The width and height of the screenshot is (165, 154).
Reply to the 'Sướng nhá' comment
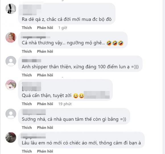pyautogui.click(x=45, y=128)
